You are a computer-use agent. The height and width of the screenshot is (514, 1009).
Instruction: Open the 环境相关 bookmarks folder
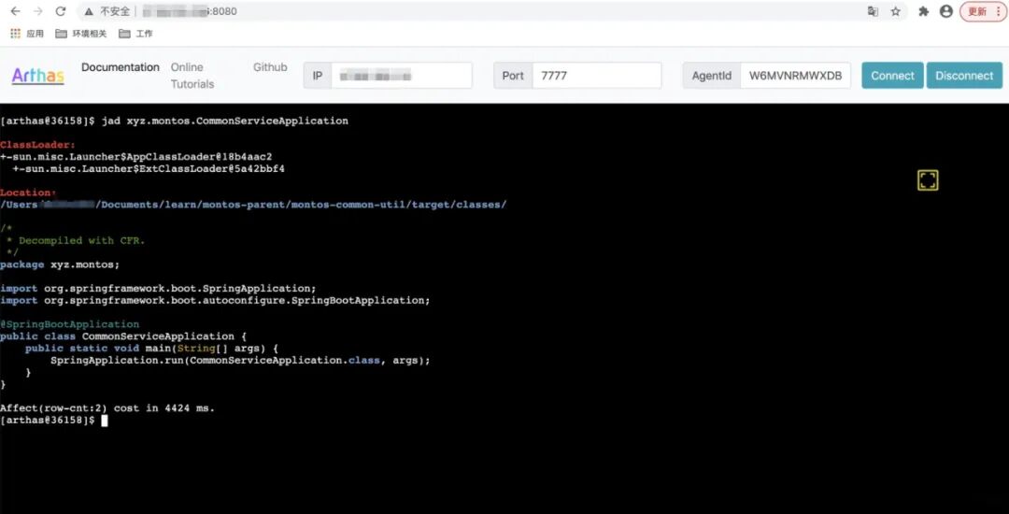pos(81,34)
